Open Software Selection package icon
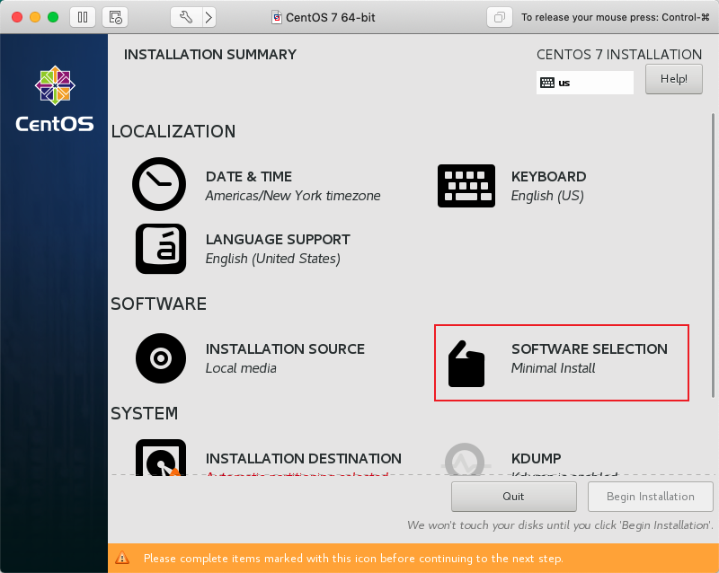 click(x=466, y=364)
